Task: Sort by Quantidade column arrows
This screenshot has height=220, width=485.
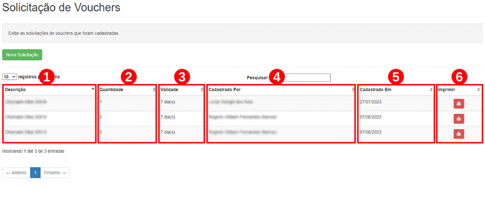Action: [154, 90]
